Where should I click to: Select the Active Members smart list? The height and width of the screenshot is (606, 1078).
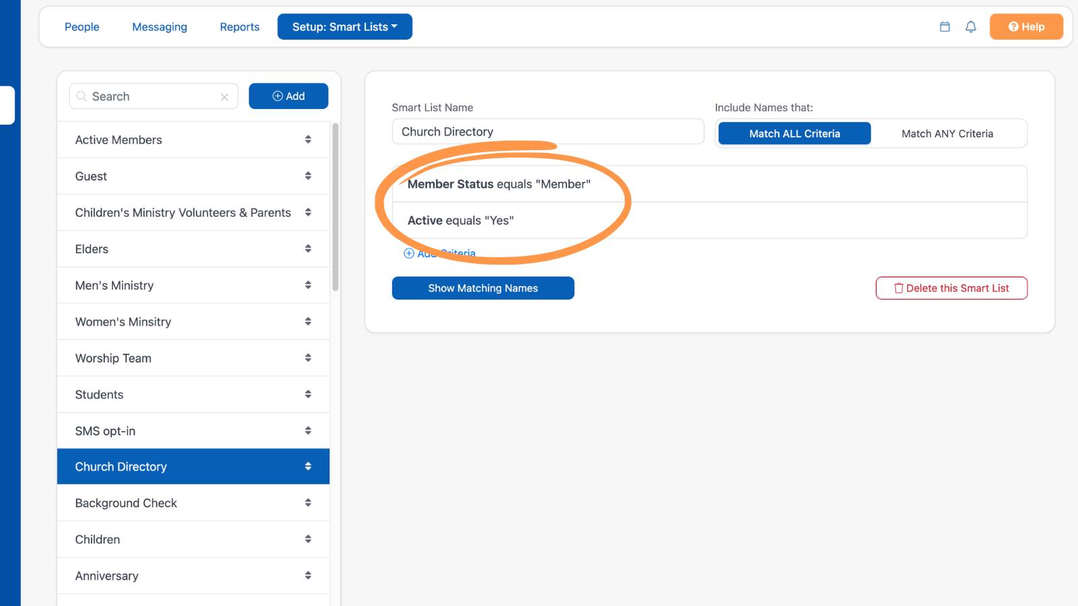pos(193,139)
